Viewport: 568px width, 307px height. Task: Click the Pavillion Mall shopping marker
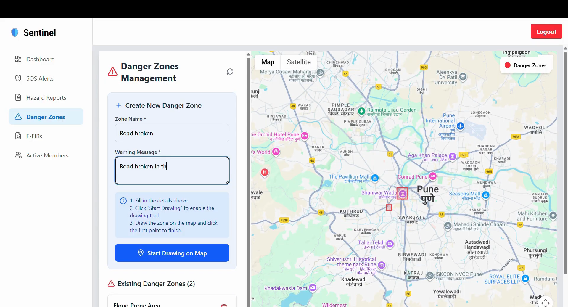click(x=375, y=178)
